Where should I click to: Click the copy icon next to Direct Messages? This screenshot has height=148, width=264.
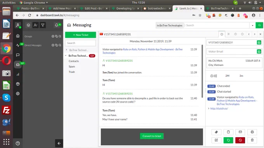[x=56, y=45]
